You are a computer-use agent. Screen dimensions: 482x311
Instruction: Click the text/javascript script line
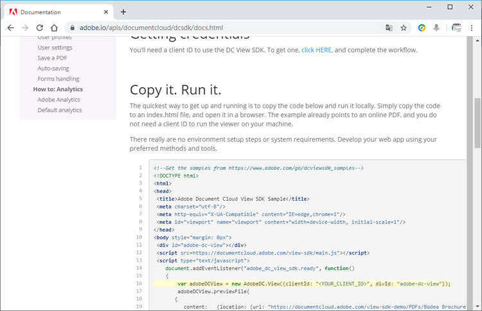(x=203, y=261)
